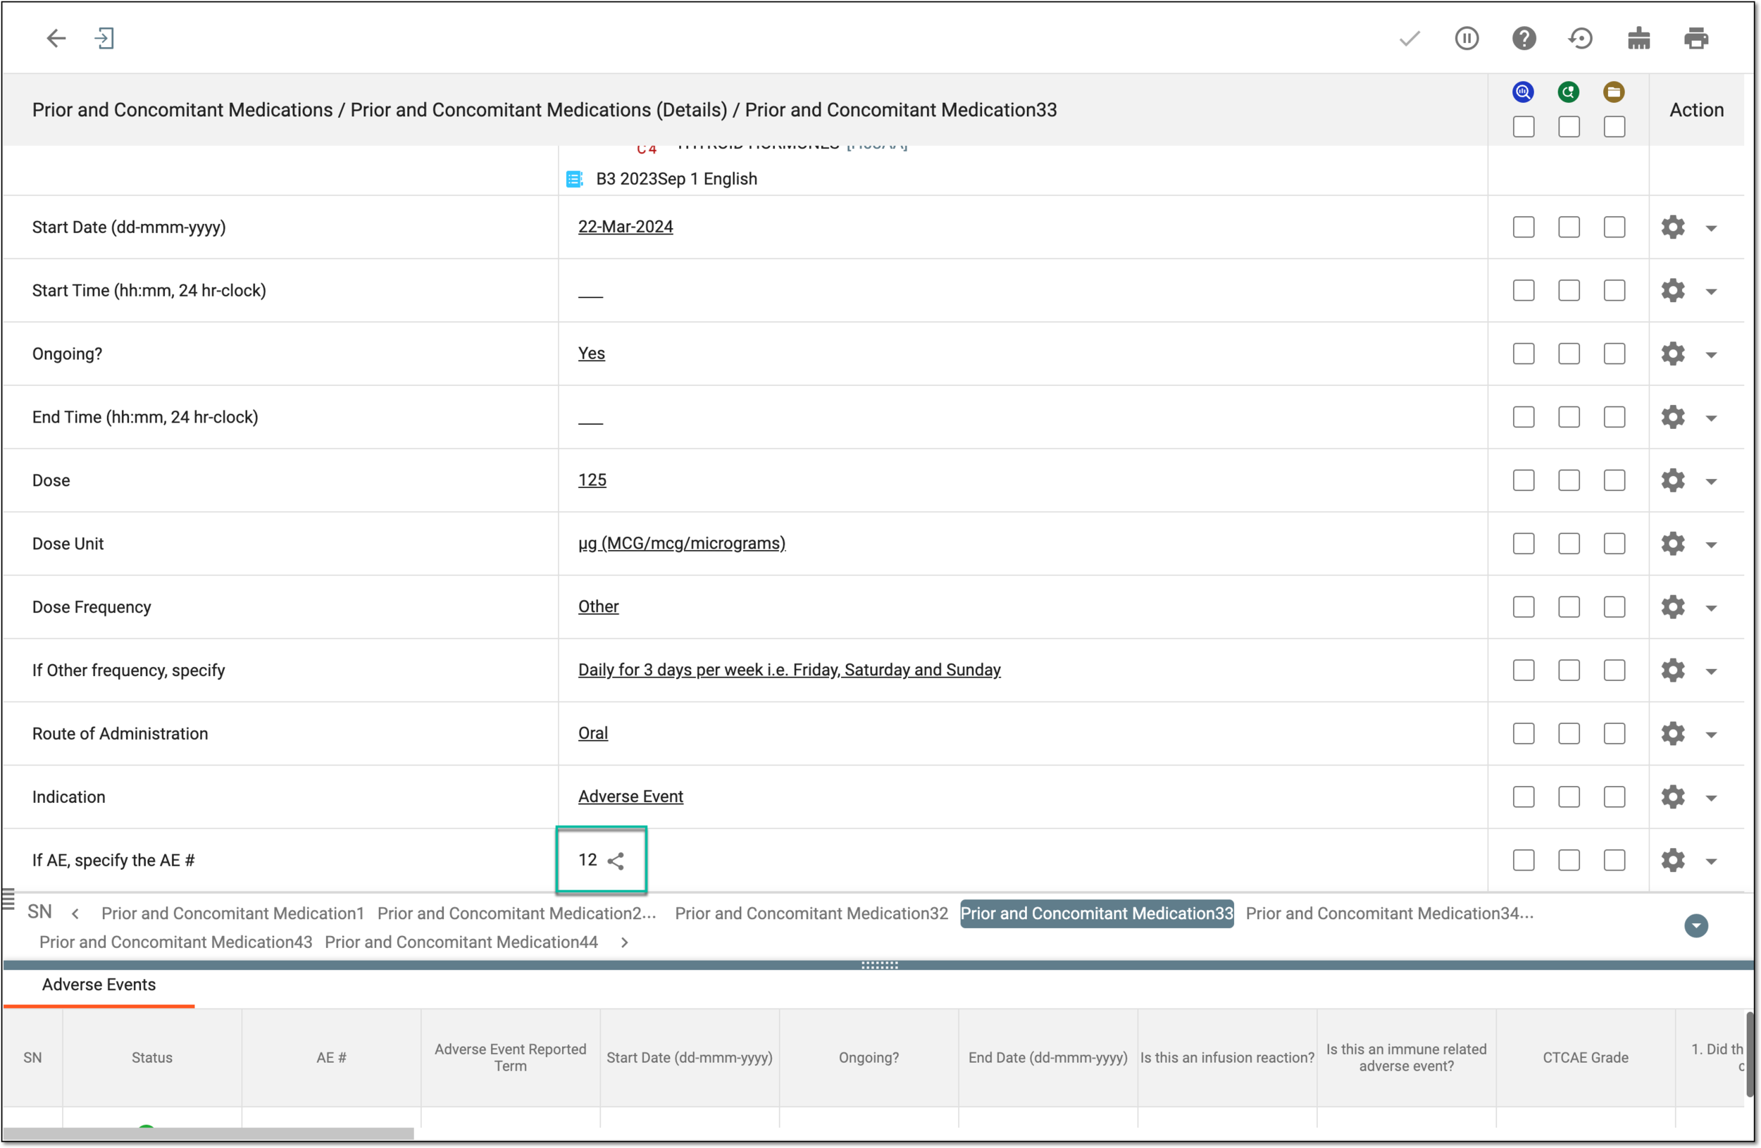Switch to Prior and Concomitant Medication1 tab

(232, 913)
